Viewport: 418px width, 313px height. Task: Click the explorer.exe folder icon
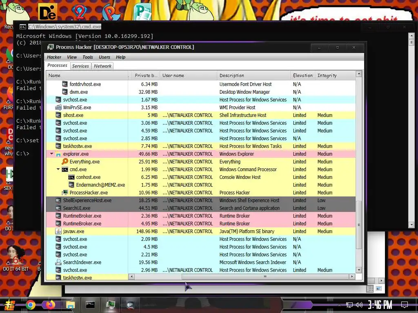tap(58, 154)
